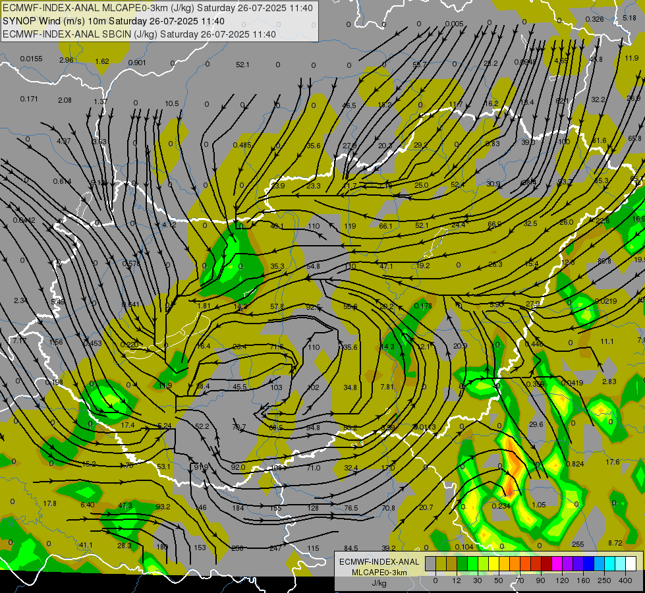Select the white legend swatch
The height and width of the screenshot is (593, 645).
pyautogui.click(x=631, y=563)
